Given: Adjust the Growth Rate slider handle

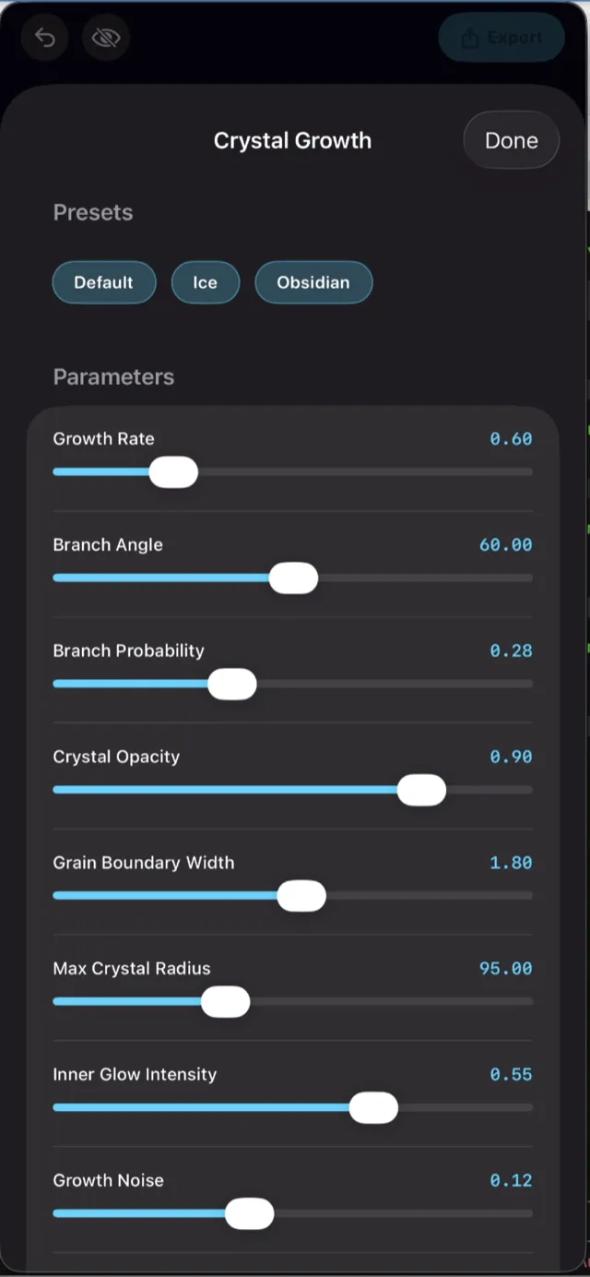Looking at the screenshot, I should 174,471.
